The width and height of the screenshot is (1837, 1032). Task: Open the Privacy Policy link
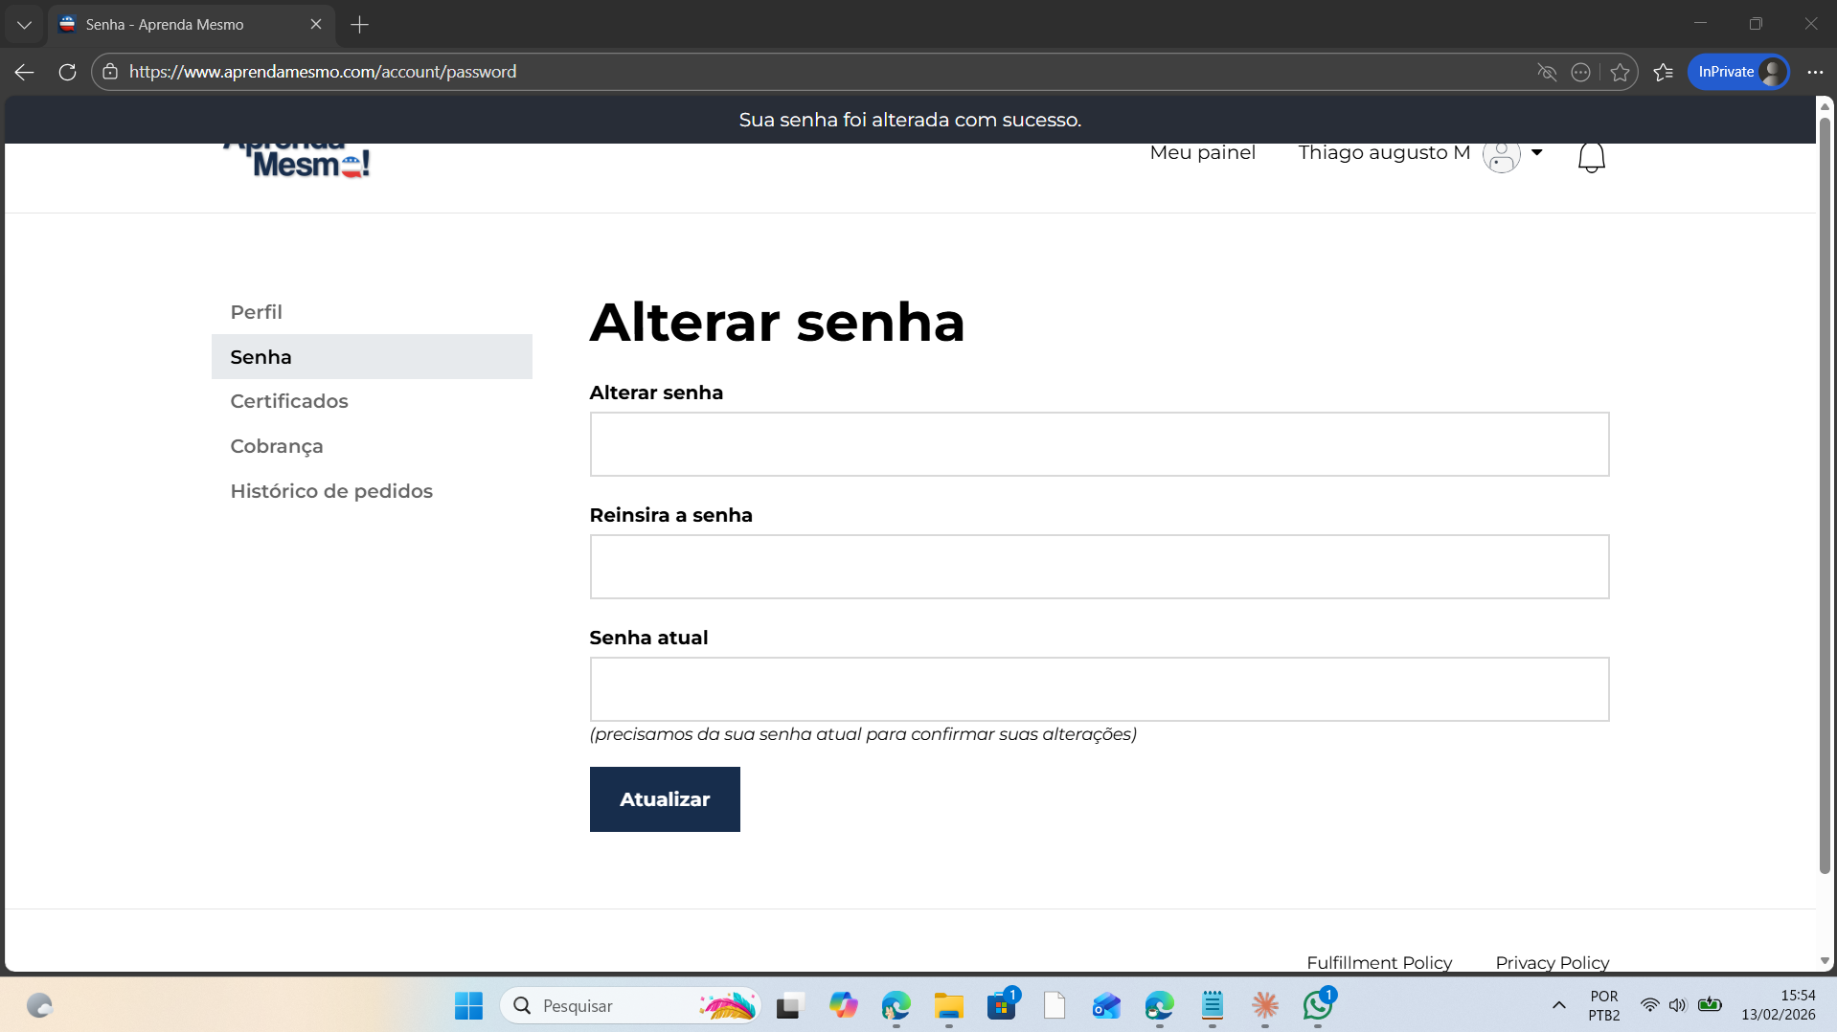[1552, 962]
